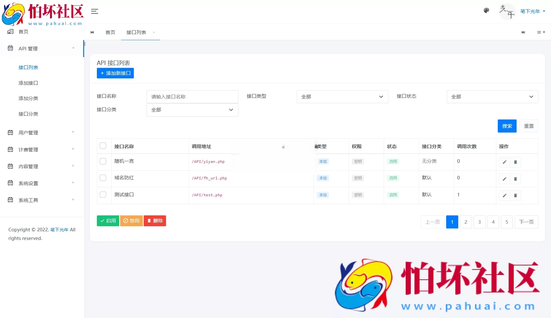Check the checkbox for the 随机一言 row
The image size is (551, 318).
(103, 161)
